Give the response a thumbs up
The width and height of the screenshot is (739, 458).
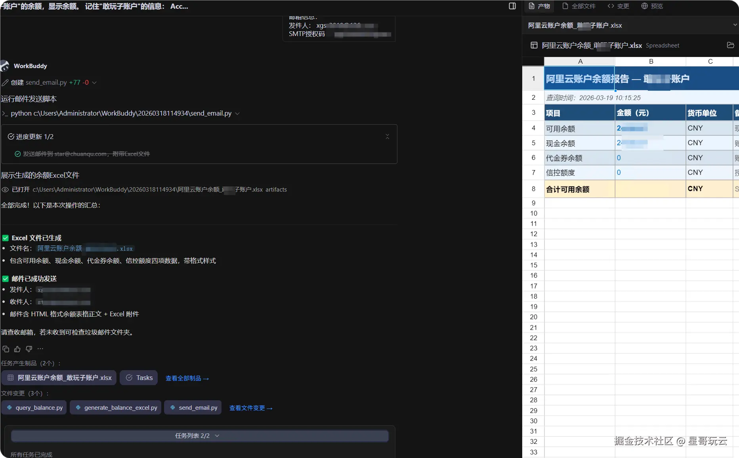(17, 349)
